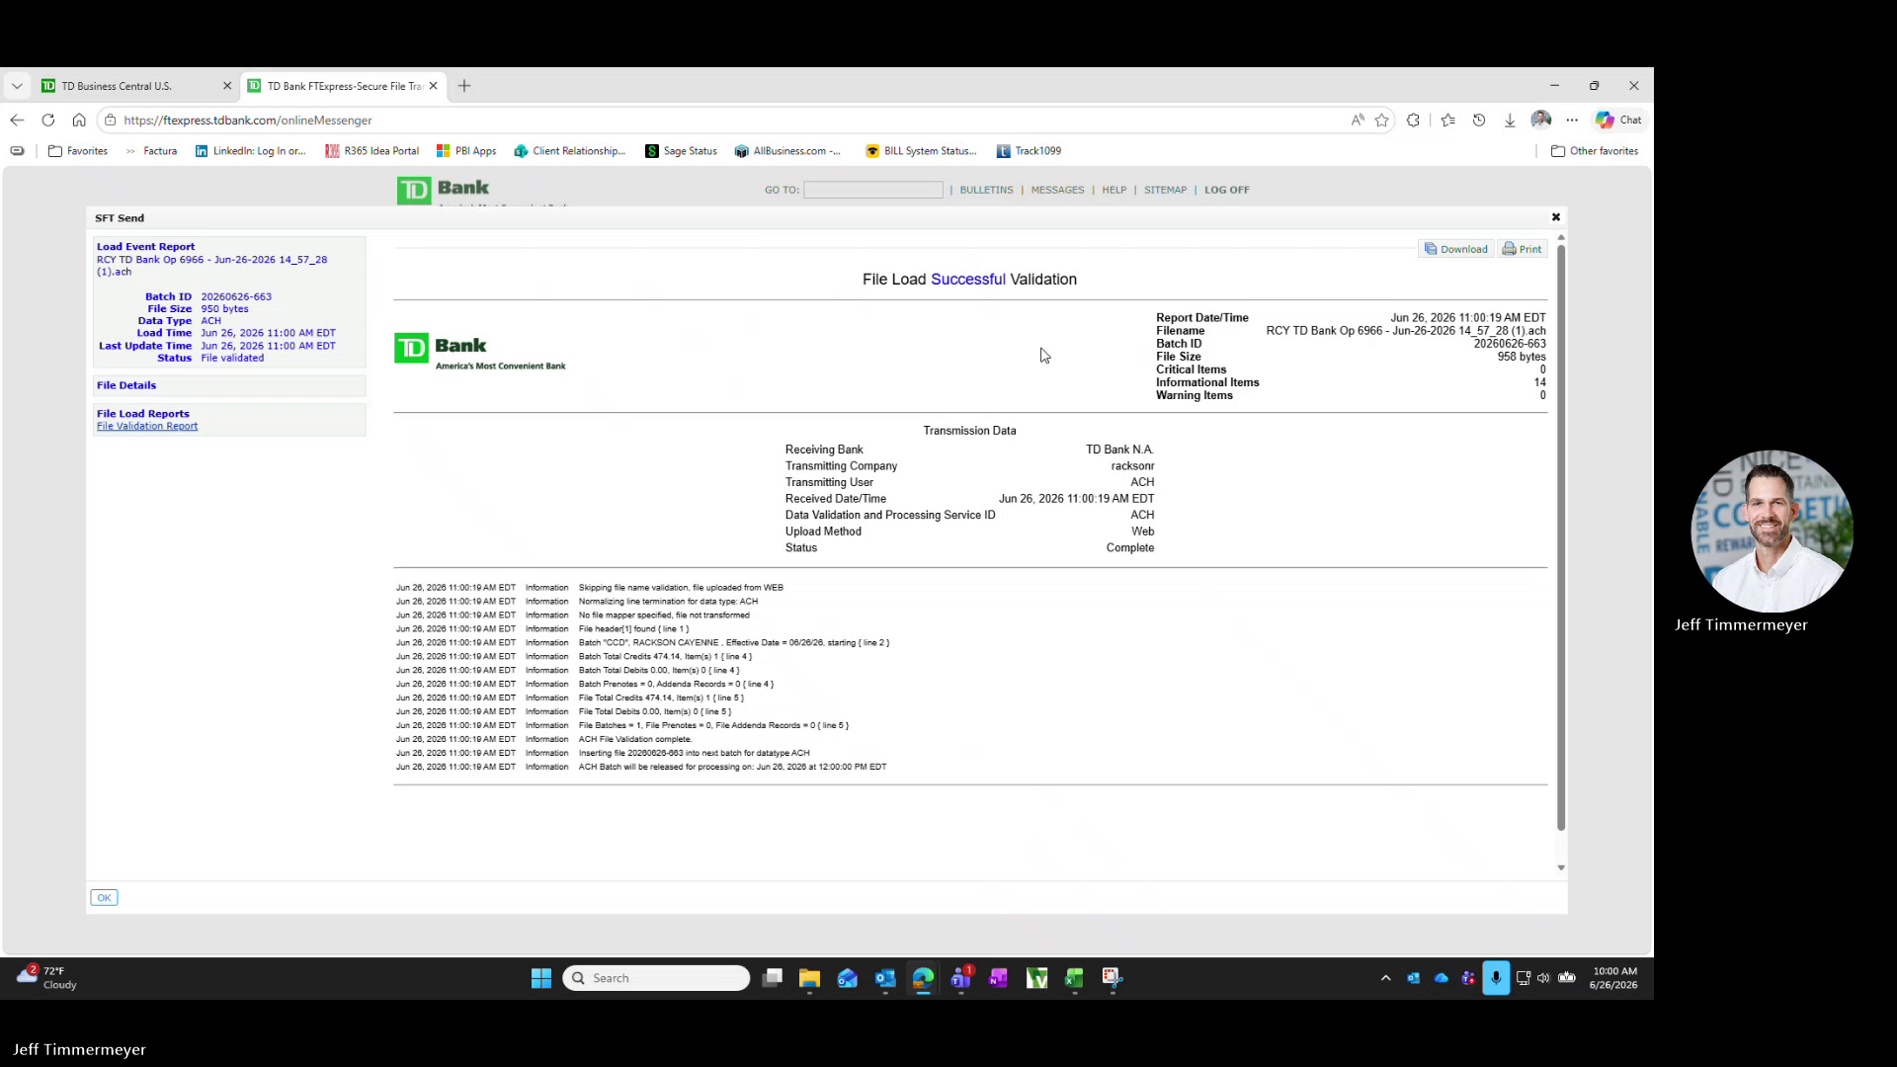Open a new browser tab
Image resolution: width=1897 pixels, height=1067 pixels.
pyautogui.click(x=464, y=86)
